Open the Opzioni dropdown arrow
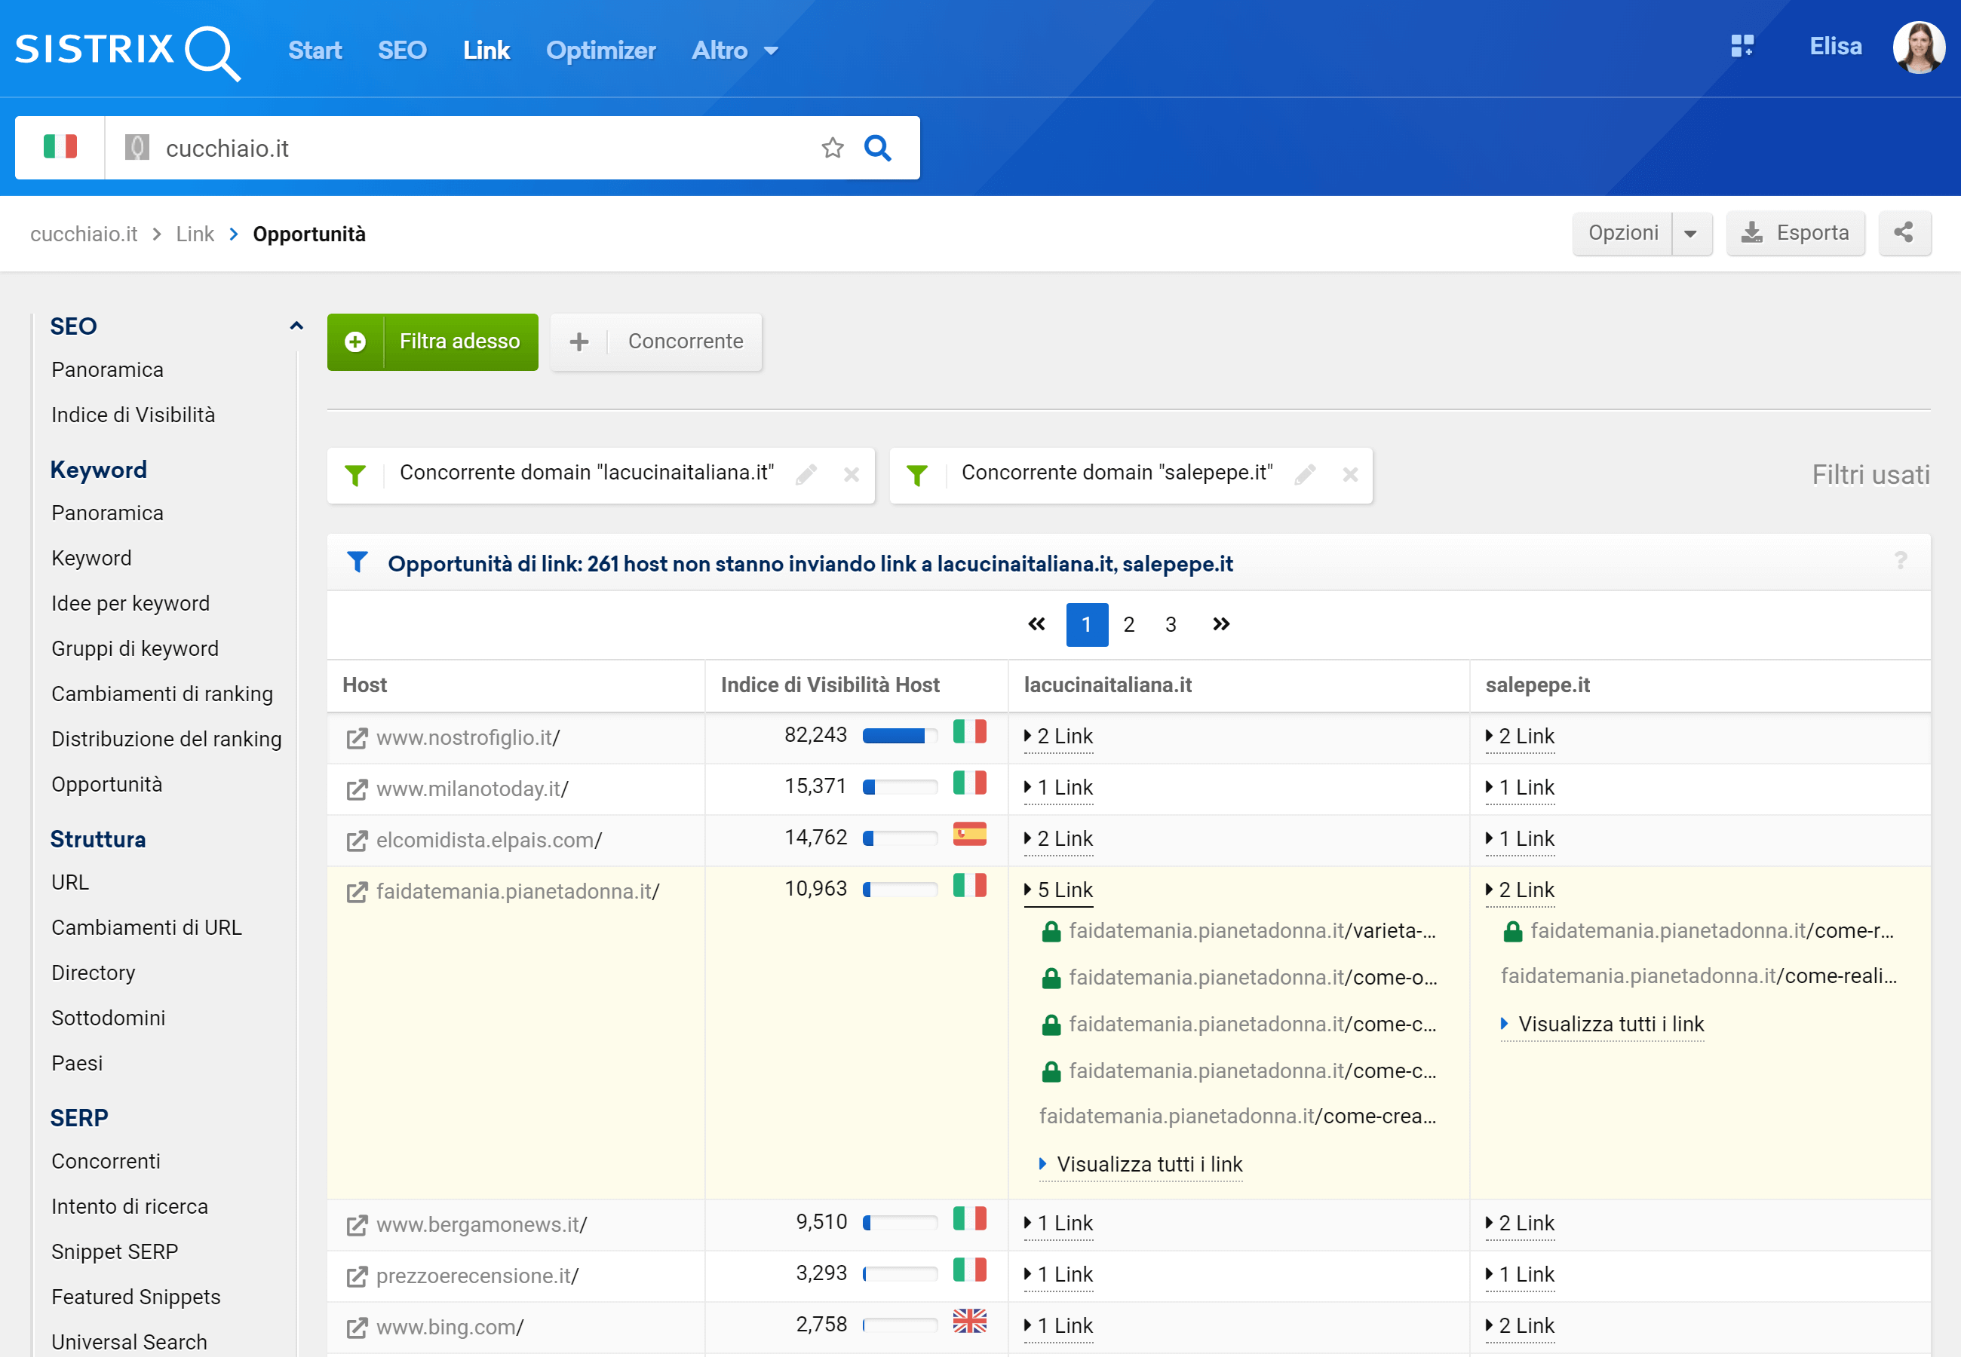Viewport: 1961px width, 1357px height. (1692, 234)
